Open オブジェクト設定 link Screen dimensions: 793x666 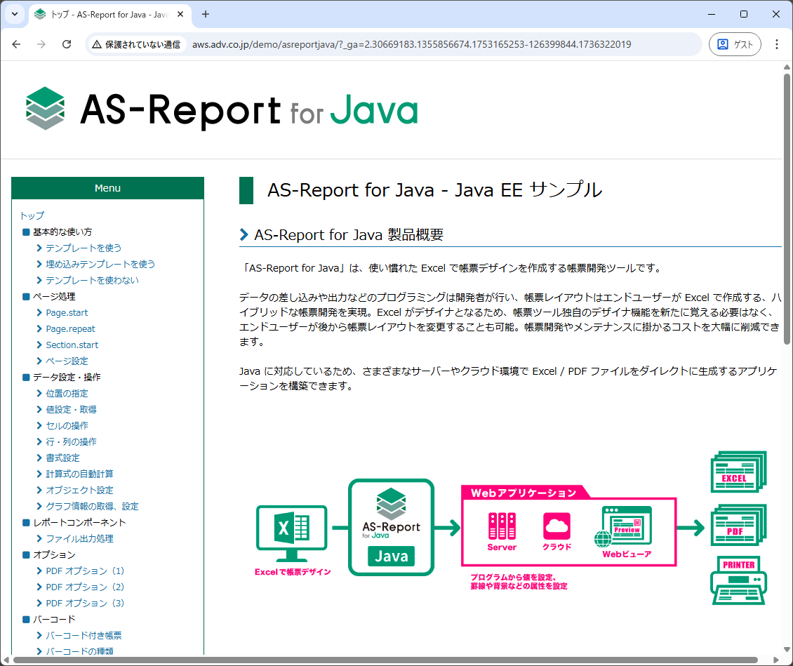click(79, 490)
